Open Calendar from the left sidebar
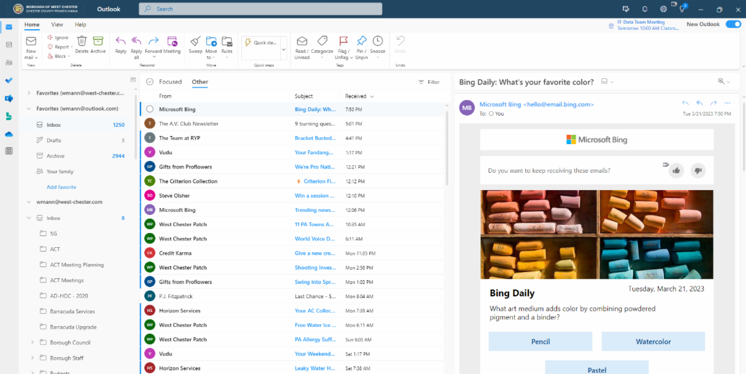746x374 pixels. (9, 45)
